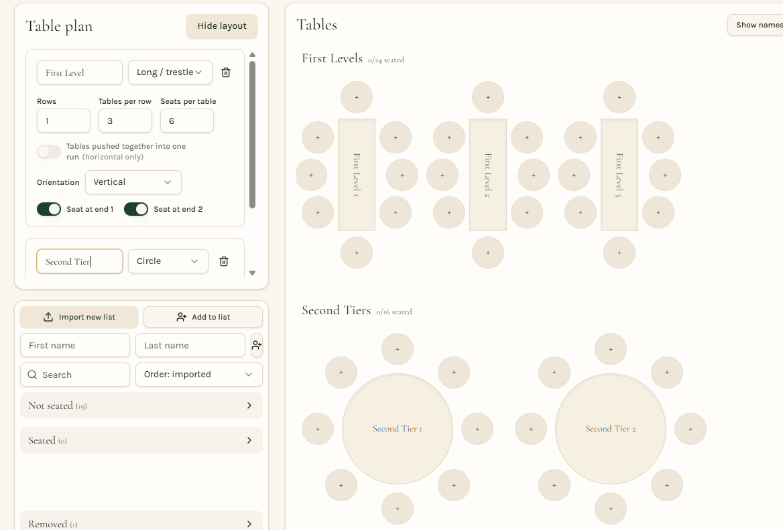Add guest to top seat of First Level 3

619,97
